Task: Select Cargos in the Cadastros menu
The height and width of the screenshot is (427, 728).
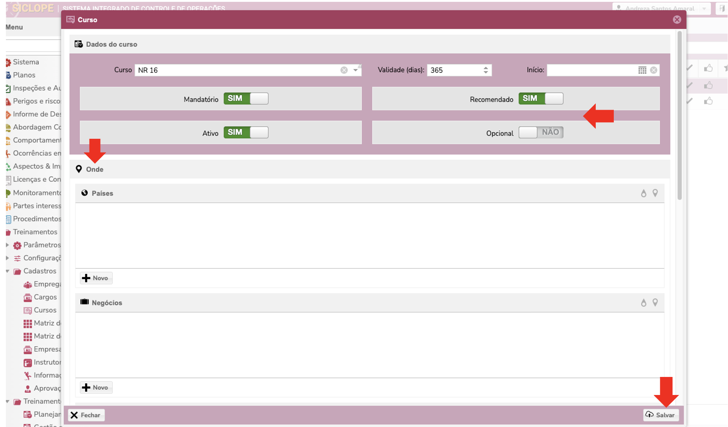Action: tap(45, 297)
